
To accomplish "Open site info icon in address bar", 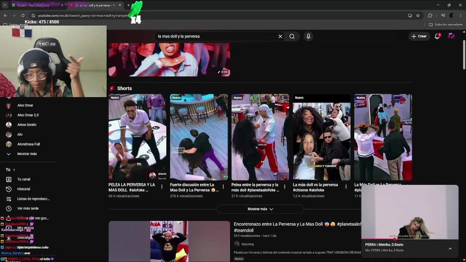I will click(x=33, y=15).
